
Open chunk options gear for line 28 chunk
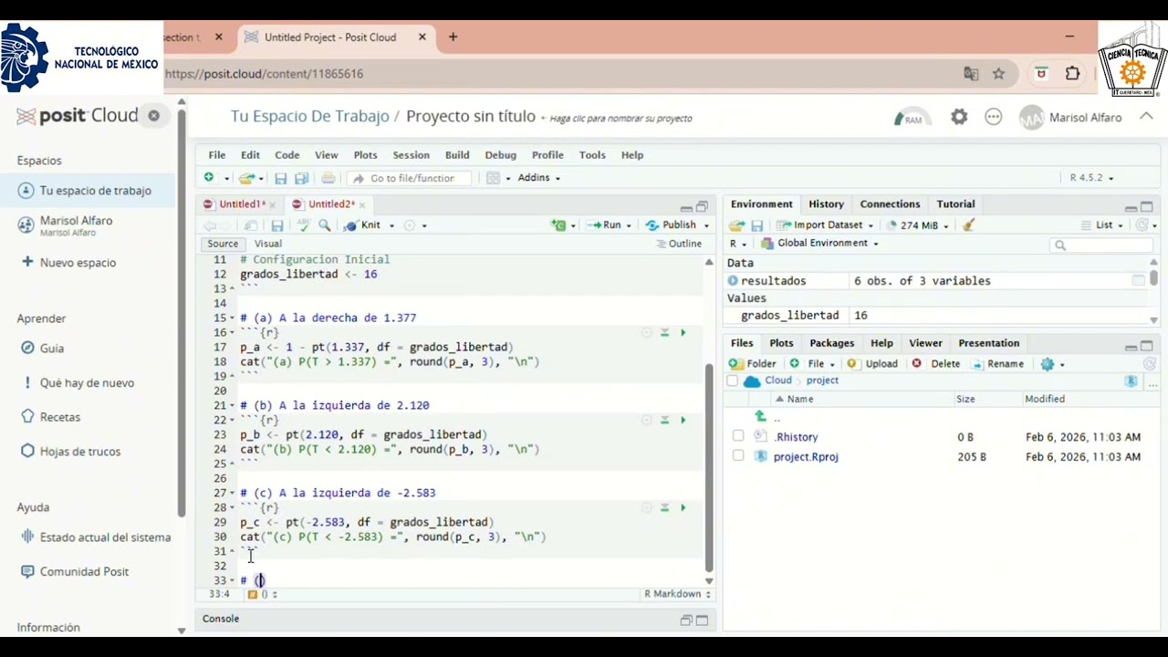coord(647,508)
